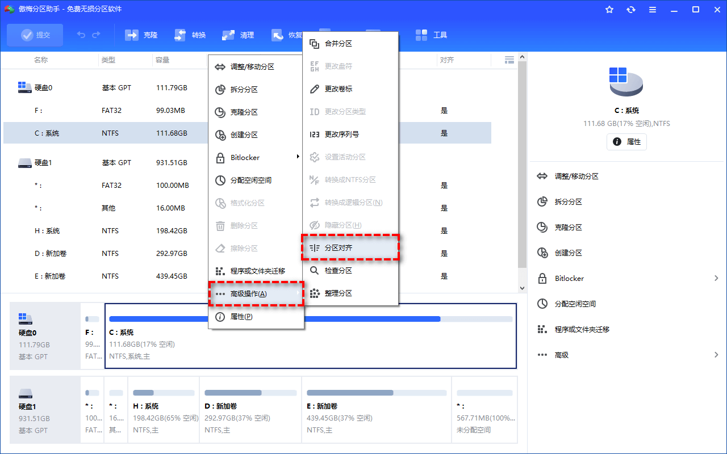This screenshot has height=454, width=727.
Task: Click the 清理 (Cleanup) toolbar icon
Action: coord(237,35)
